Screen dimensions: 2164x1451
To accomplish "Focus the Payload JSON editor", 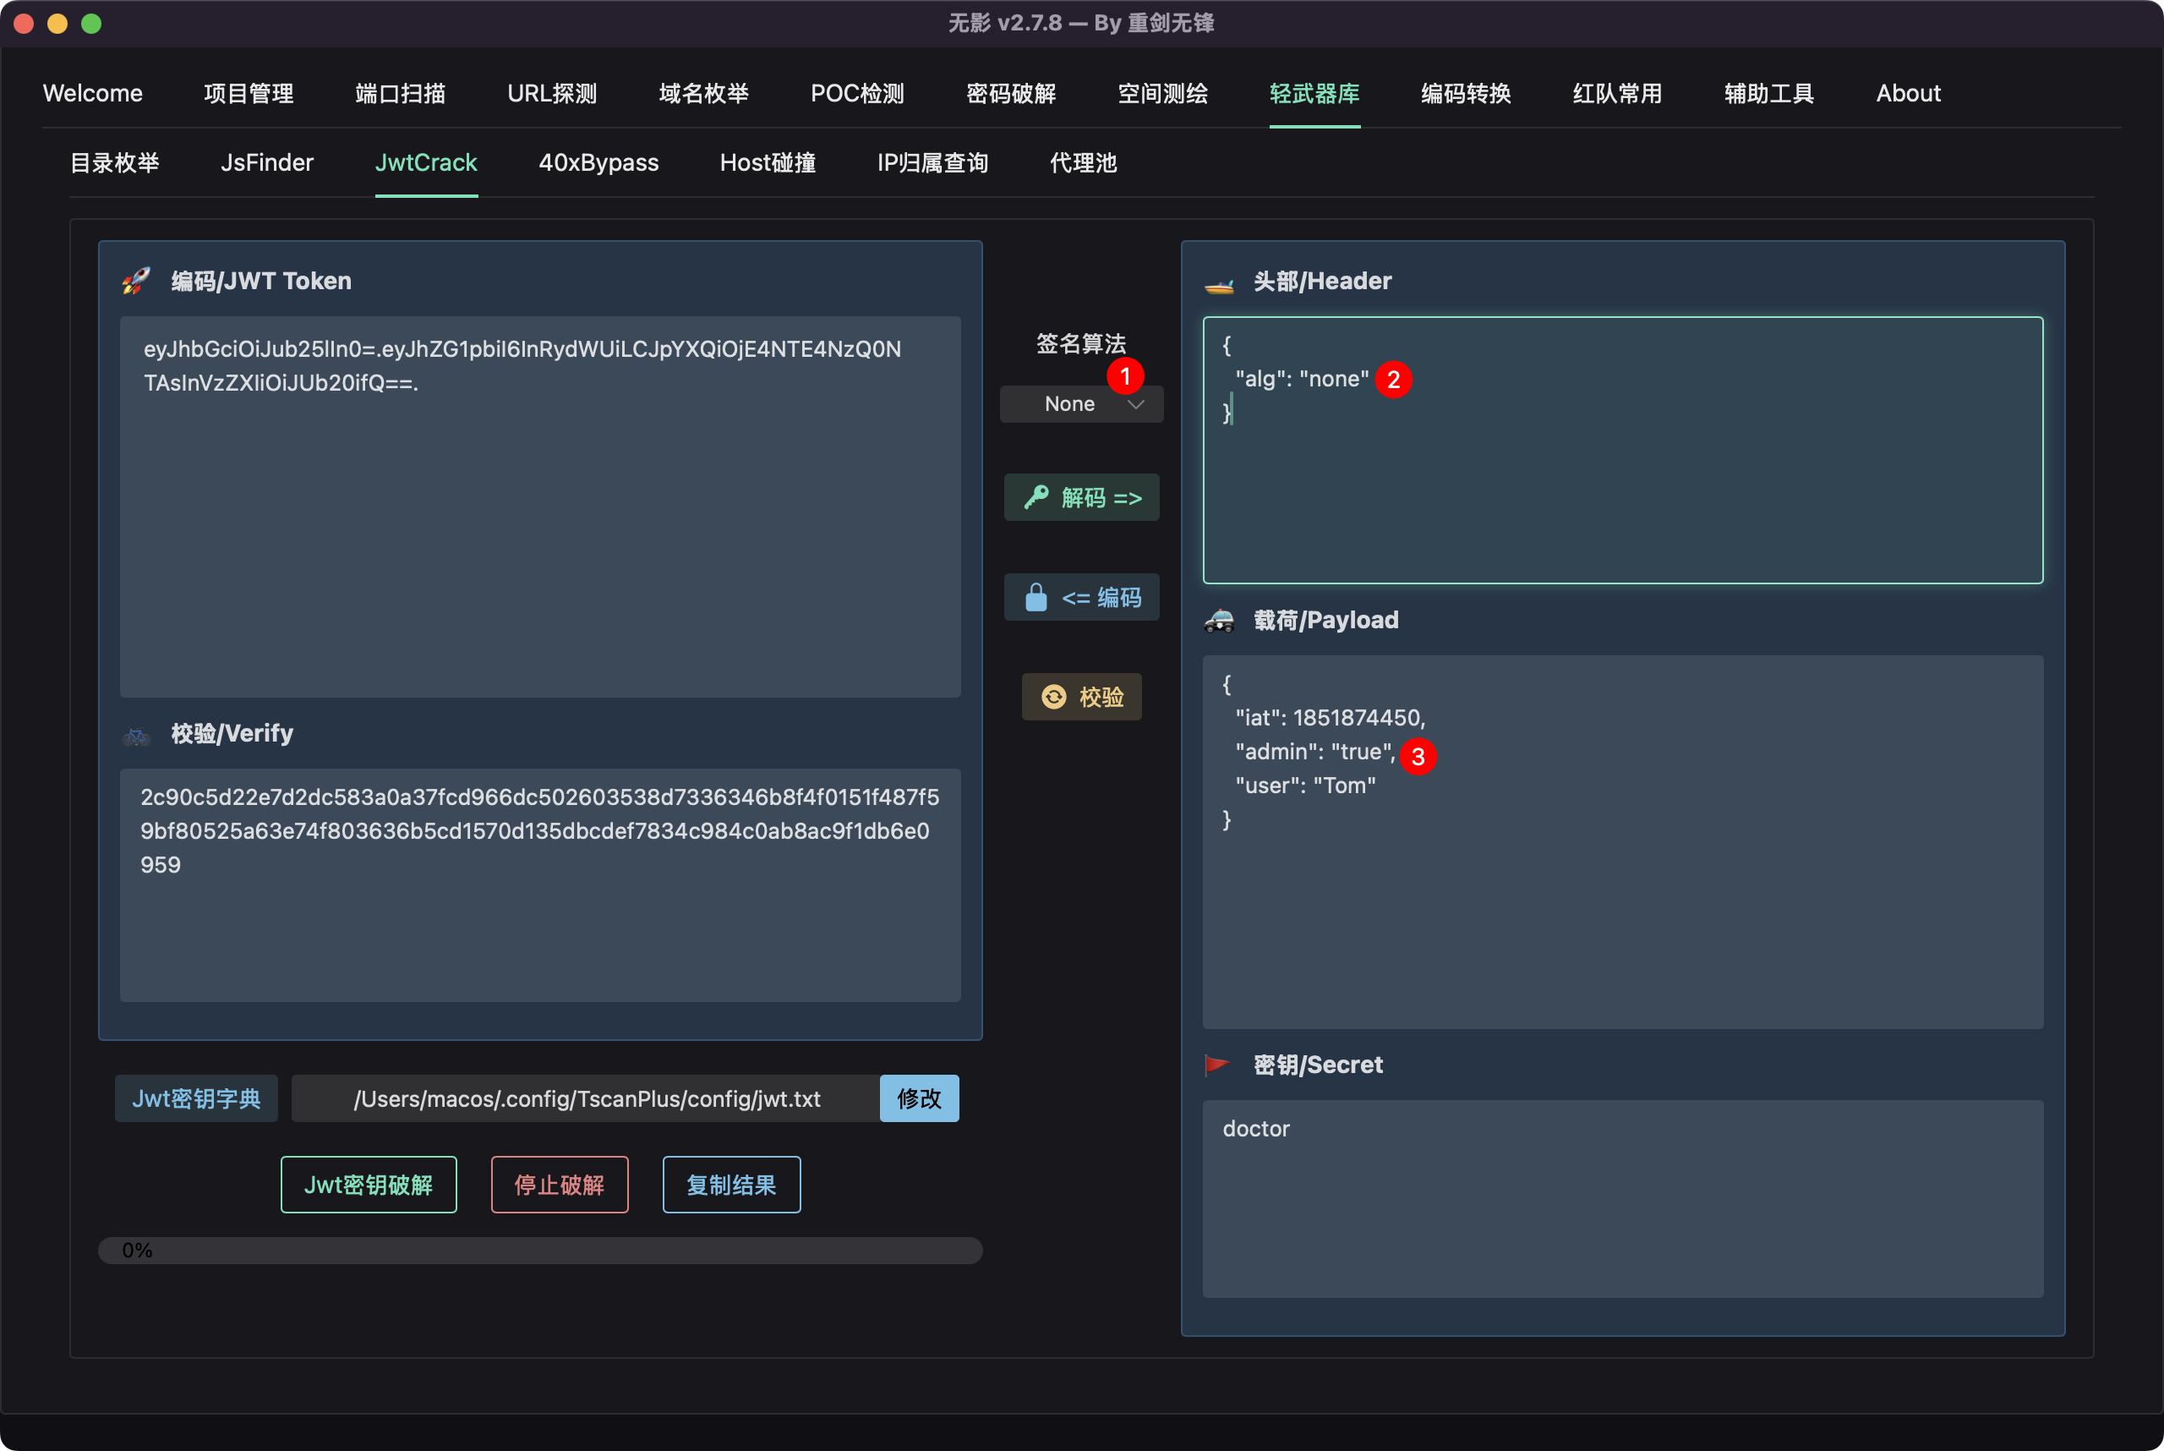I will coord(1623,842).
